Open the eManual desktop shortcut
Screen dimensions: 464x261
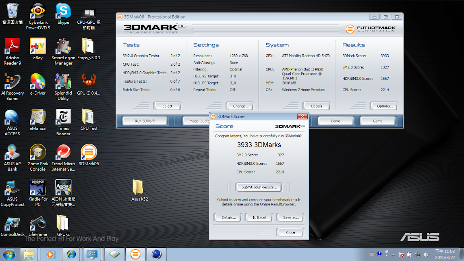tap(38, 120)
